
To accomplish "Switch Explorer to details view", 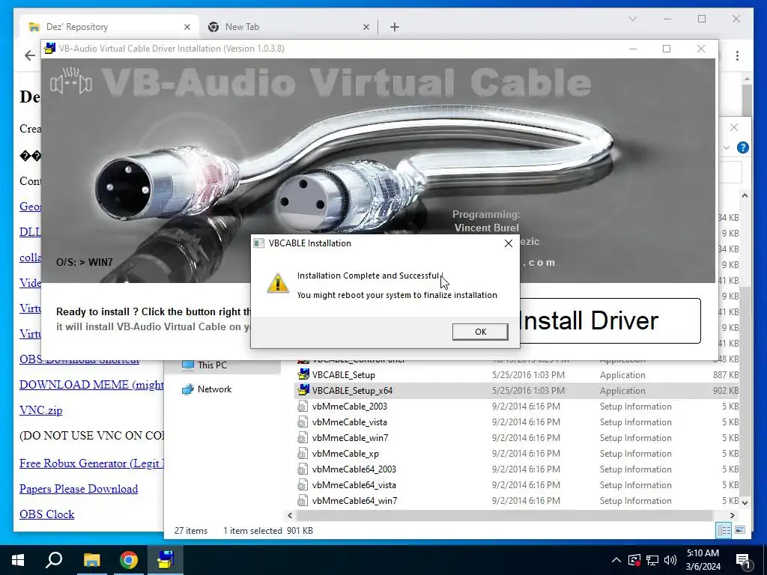I will tap(724, 530).
